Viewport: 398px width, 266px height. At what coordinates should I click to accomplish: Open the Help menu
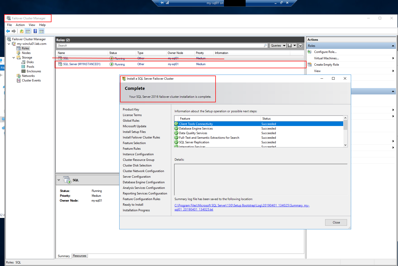coord(42,25)
